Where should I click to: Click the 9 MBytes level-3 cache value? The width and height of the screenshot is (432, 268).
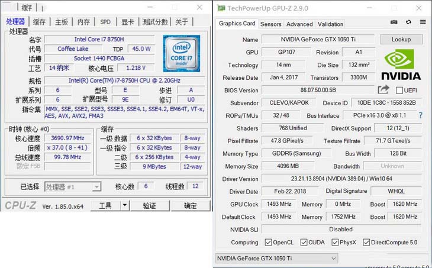click(154, 167)
